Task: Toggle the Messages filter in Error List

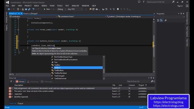Action: coord(46,81)
